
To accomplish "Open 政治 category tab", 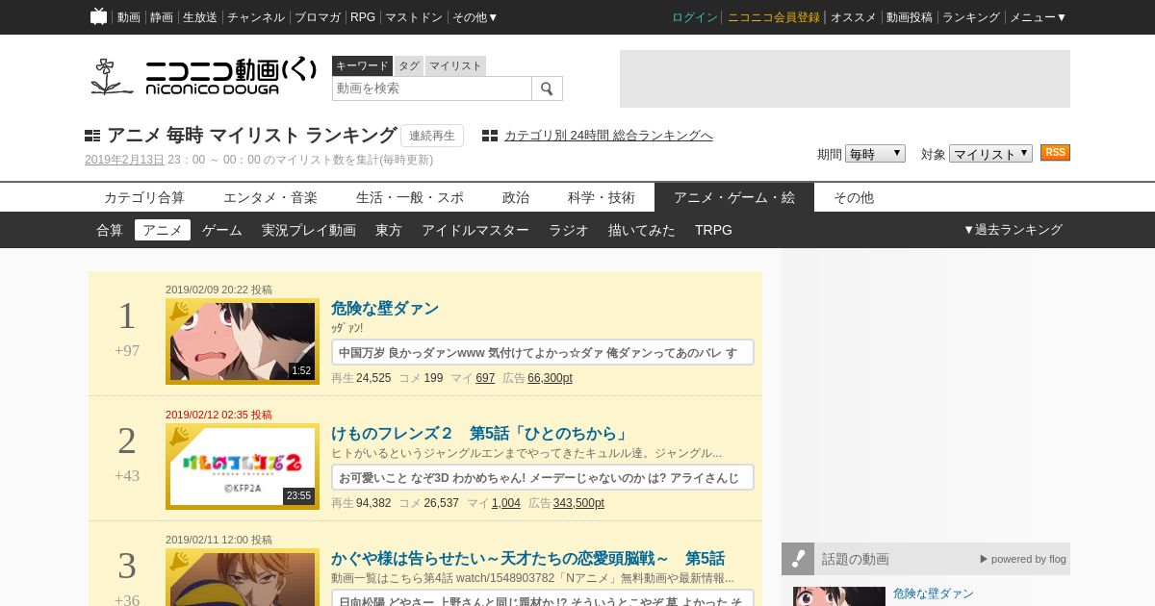I will click(516, 197).
